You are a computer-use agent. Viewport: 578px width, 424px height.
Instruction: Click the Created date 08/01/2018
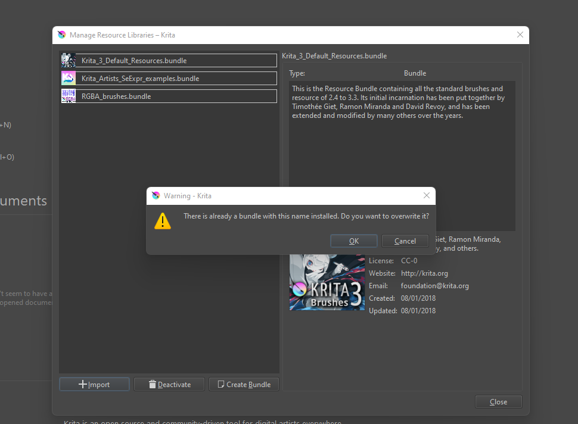(418, 298)
